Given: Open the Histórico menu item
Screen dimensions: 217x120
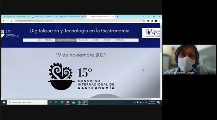Looking at the screenshot, I should pos(106,40).
